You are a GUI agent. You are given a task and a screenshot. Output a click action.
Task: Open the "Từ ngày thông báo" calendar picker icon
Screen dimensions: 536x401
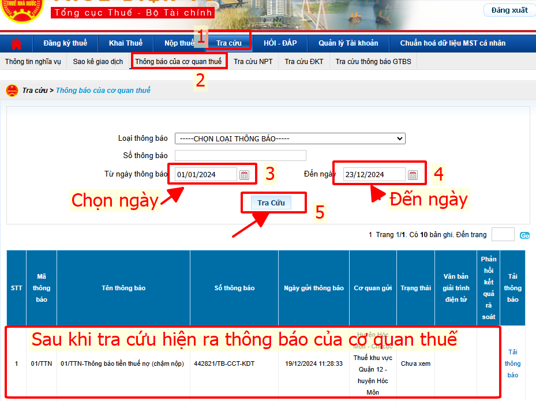[245, 174]
